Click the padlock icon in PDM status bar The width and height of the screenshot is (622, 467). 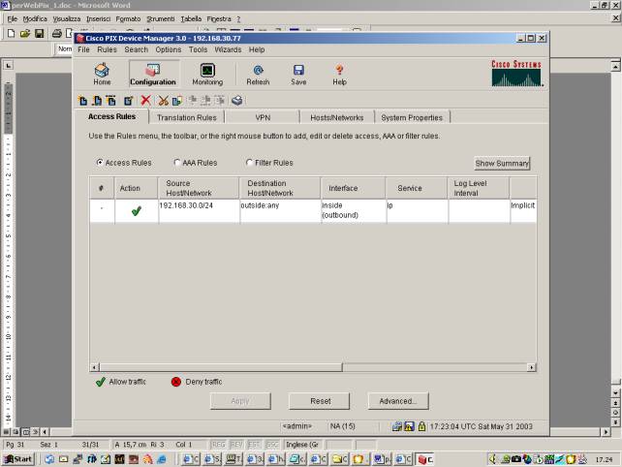click(x=421, y=426)
